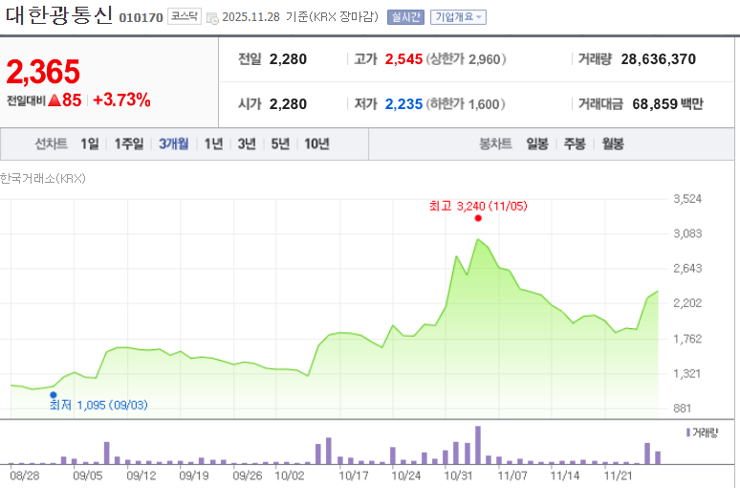Viewport: 740px width, 488px height.
Task: Click the 11/21 date axis label
Action: (618, 476)
